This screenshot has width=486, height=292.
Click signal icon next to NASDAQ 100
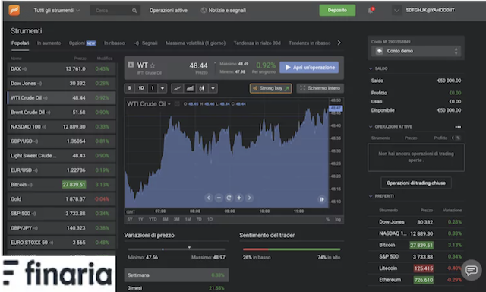(x=44, y=126)
